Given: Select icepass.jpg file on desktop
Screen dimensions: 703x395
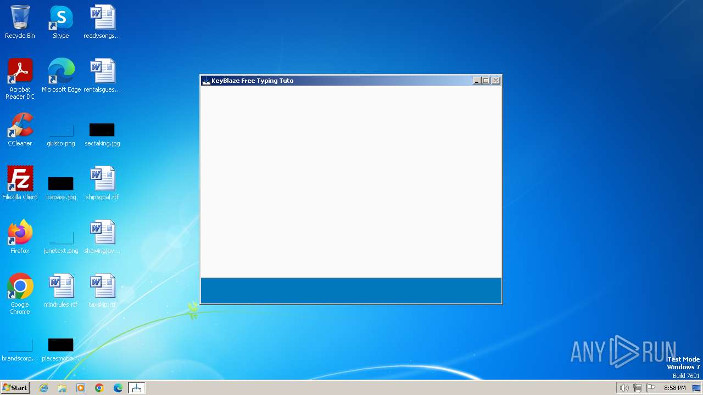Looking at the screenshot, I should pyautogui.click(x=61, y=188).
